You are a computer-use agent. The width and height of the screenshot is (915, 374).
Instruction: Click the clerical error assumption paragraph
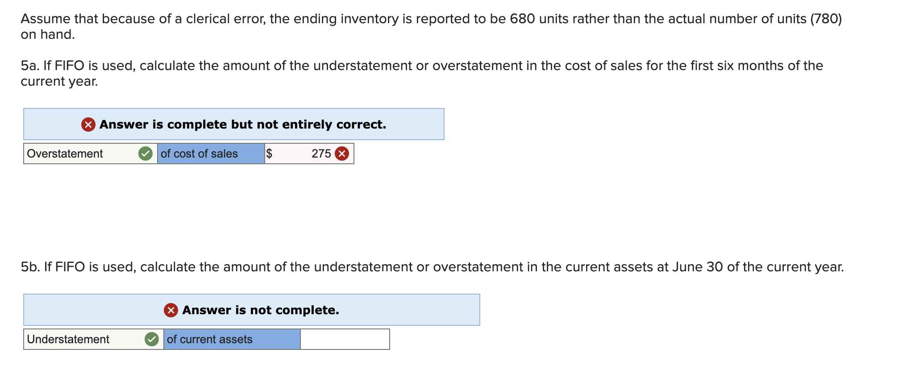[x=431, y=26]
